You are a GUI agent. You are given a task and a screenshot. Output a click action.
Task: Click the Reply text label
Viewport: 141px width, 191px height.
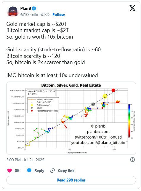pos(39,171)
